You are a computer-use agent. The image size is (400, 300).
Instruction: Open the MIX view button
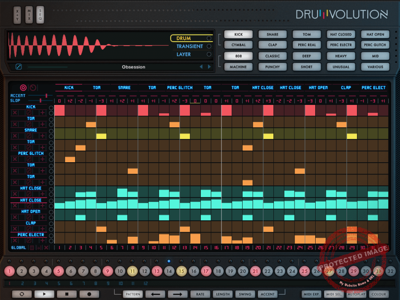pos(29,15)
